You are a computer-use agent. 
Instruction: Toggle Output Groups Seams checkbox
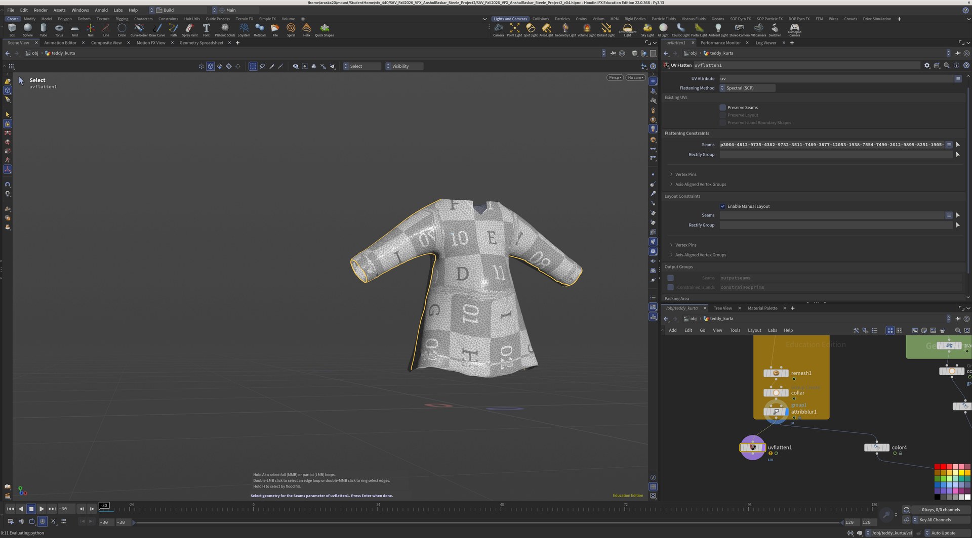pyautogui.click(x=670, y=278)
